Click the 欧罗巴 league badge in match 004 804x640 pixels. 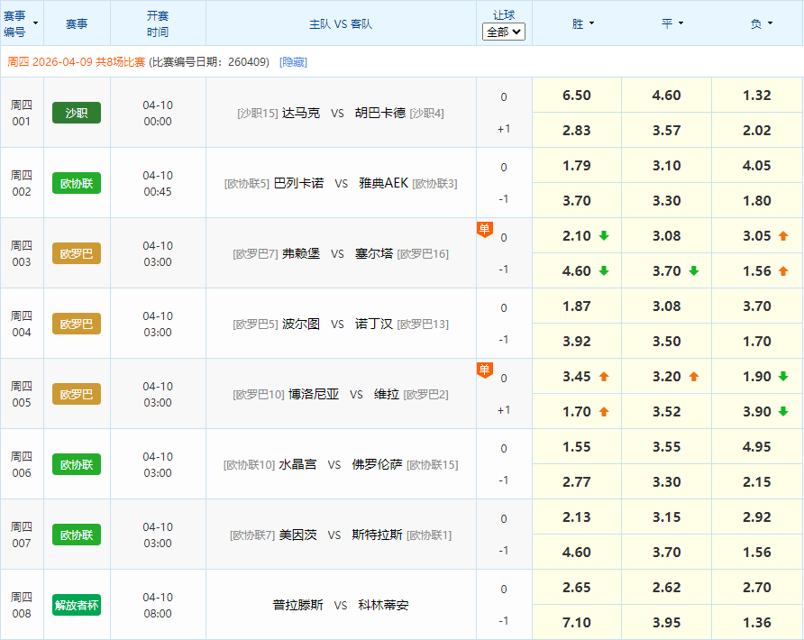(x=77, y=324)
